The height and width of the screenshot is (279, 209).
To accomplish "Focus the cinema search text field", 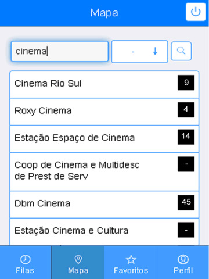I will pyautogui.click(x=60, y=51).
